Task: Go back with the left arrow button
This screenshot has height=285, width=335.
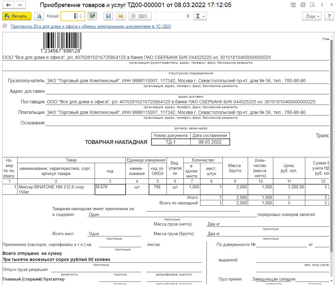Action: pos(8,5)
